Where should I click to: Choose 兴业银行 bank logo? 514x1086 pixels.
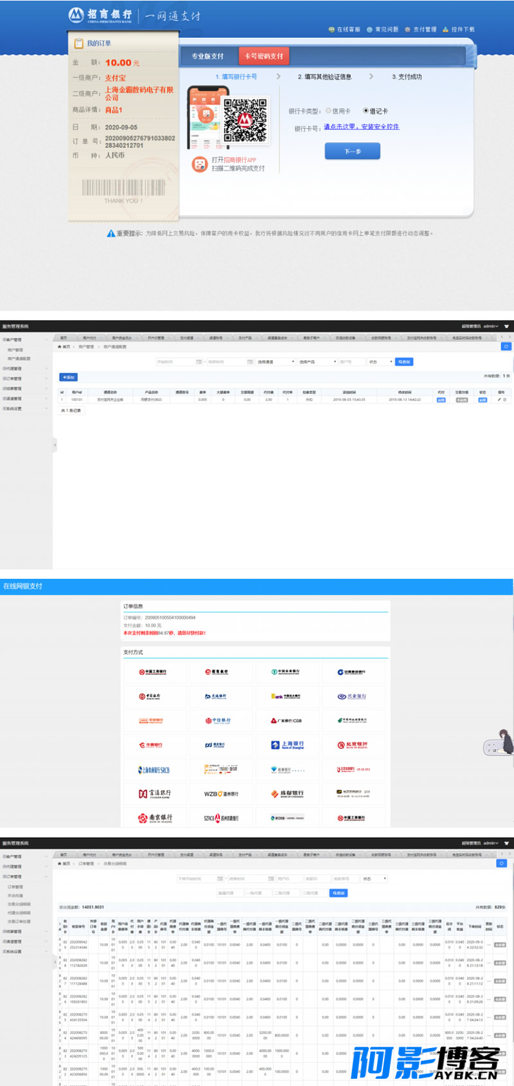(352, 696)
